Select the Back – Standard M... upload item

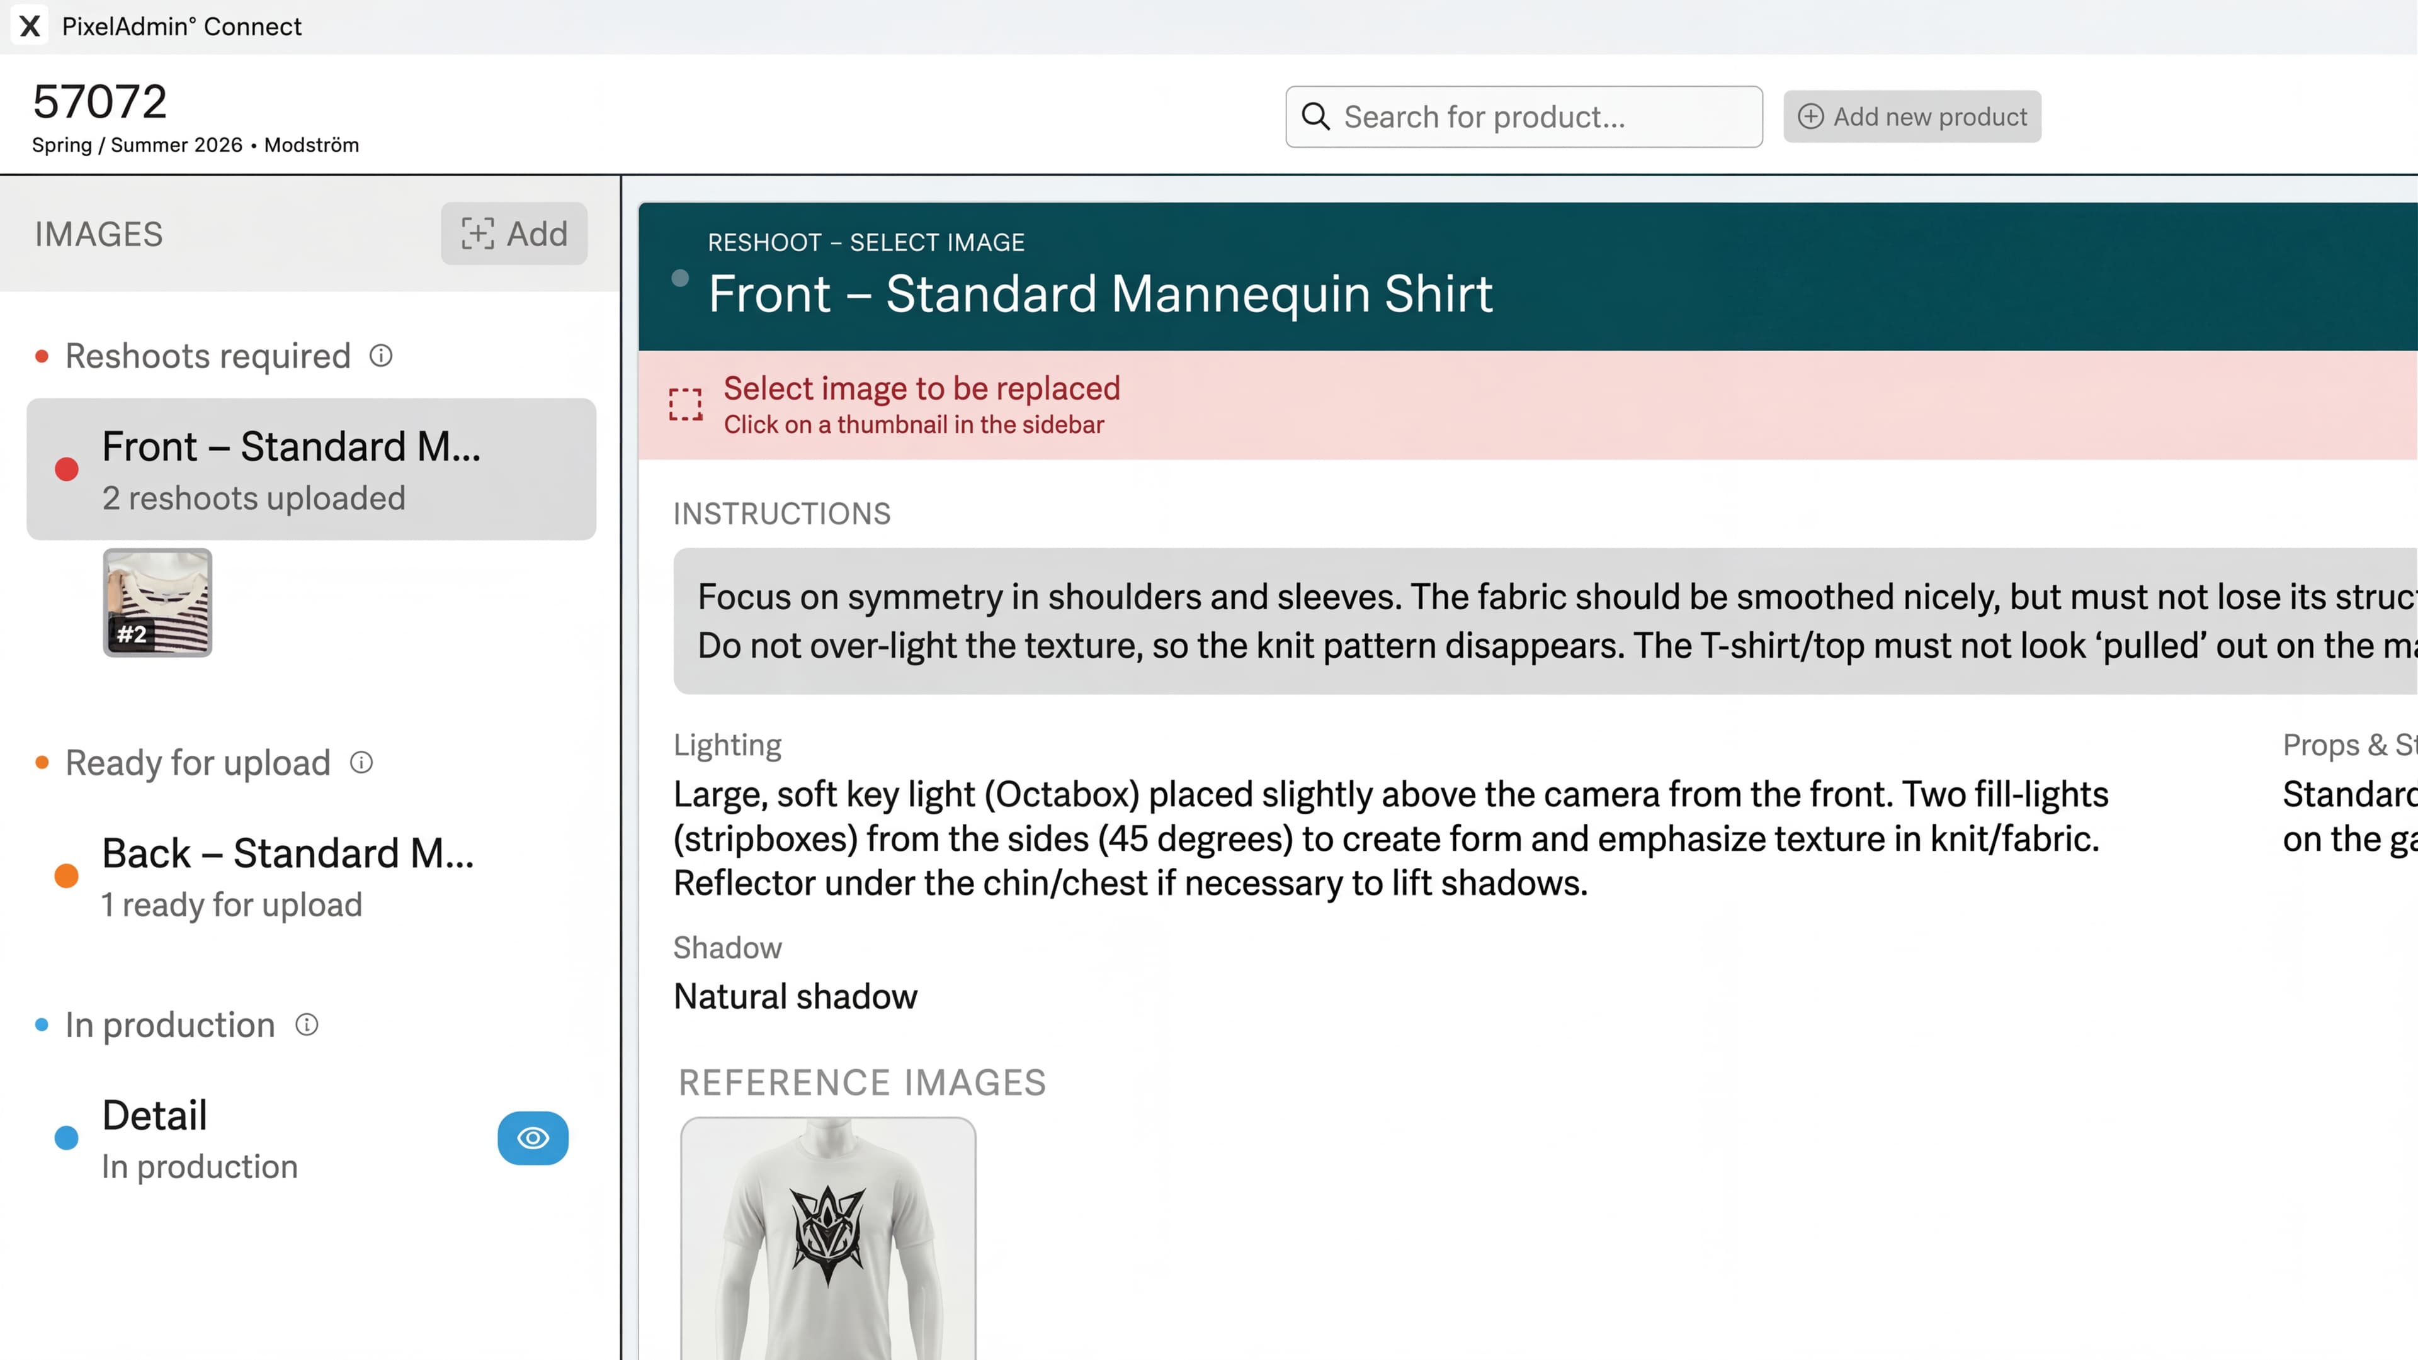287,876
